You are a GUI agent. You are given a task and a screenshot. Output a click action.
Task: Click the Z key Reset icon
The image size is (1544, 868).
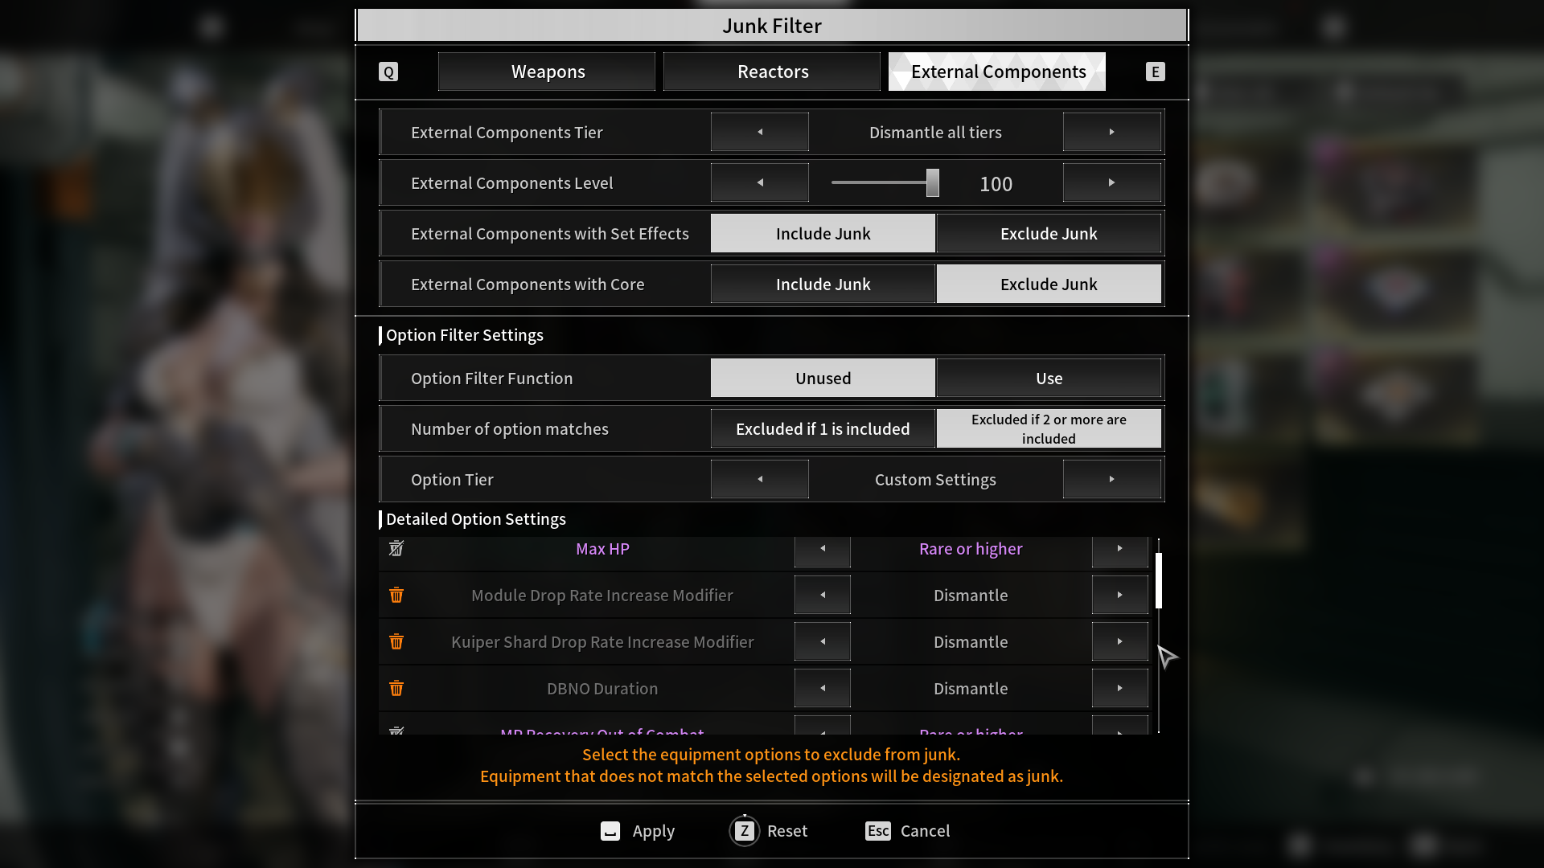[x=745, y=831]
